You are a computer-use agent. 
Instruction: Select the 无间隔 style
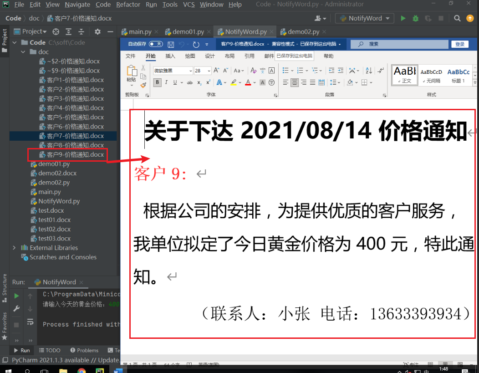(431, 76)
